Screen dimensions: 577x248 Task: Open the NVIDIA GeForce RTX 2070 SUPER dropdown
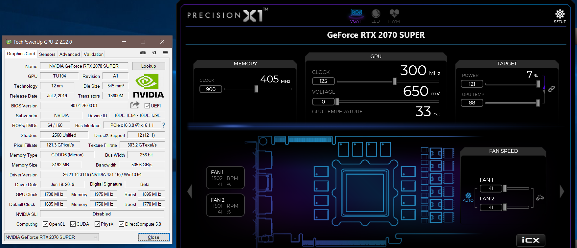pos(52,237)
